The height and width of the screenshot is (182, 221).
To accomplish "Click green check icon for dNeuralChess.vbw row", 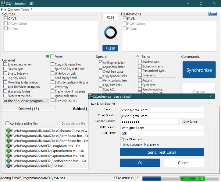I will (9, 131).
